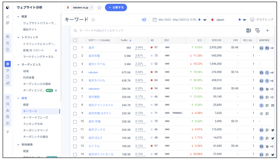Open the mobile device icon in left rail
The width and height of the screenshot is (280, 160).
tap(8, 77)
